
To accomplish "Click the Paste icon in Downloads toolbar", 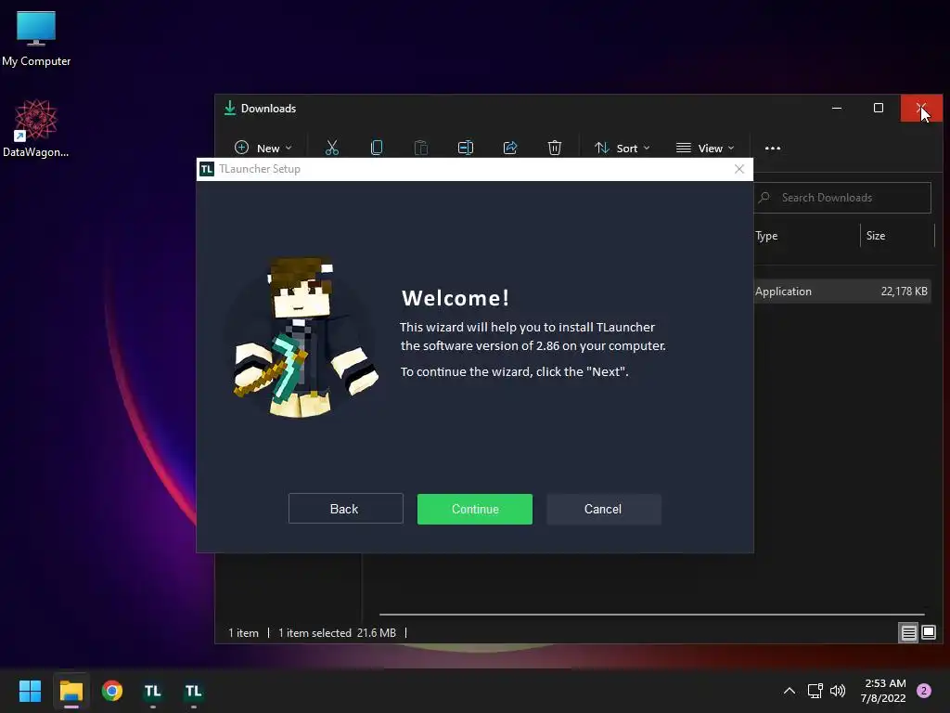I will click(421, 148).
